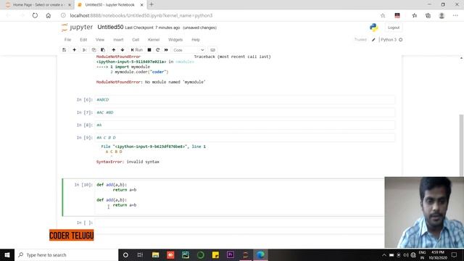
Task: Click the SyntaxError: invalid syntax output text
Action: 128,162
